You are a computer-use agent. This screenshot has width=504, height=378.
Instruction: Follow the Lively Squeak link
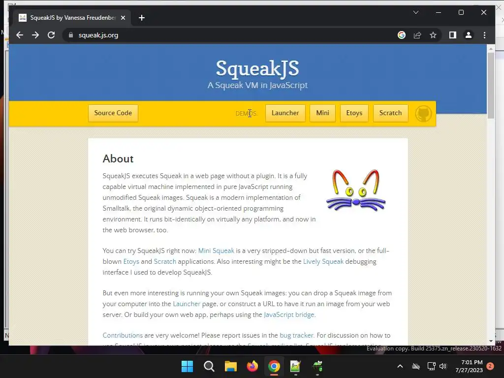coord(323,262)
